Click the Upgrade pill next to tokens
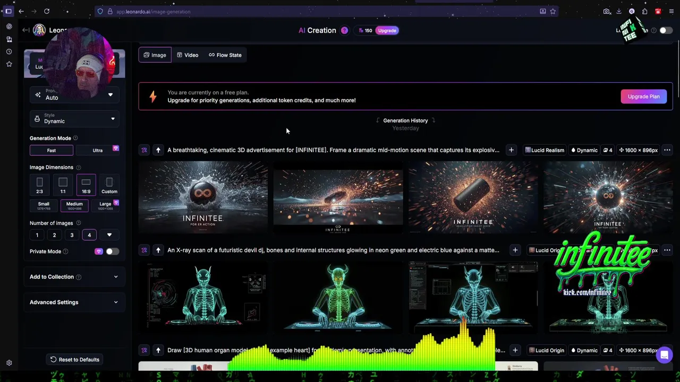 (x=387, y=30)
